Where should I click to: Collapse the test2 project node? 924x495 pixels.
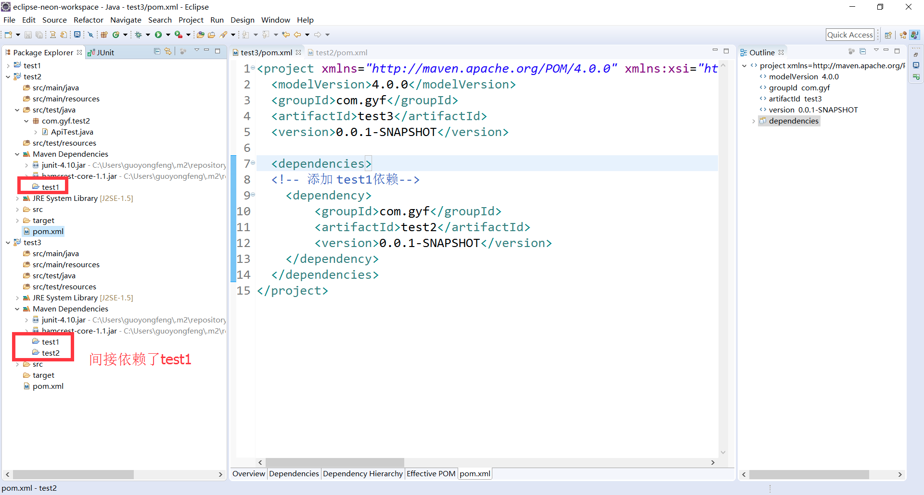(8, 77)
